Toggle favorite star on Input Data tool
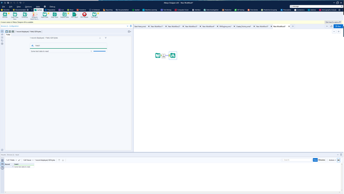The height and width of the screenshot is (194, 344). coord(49,13)
